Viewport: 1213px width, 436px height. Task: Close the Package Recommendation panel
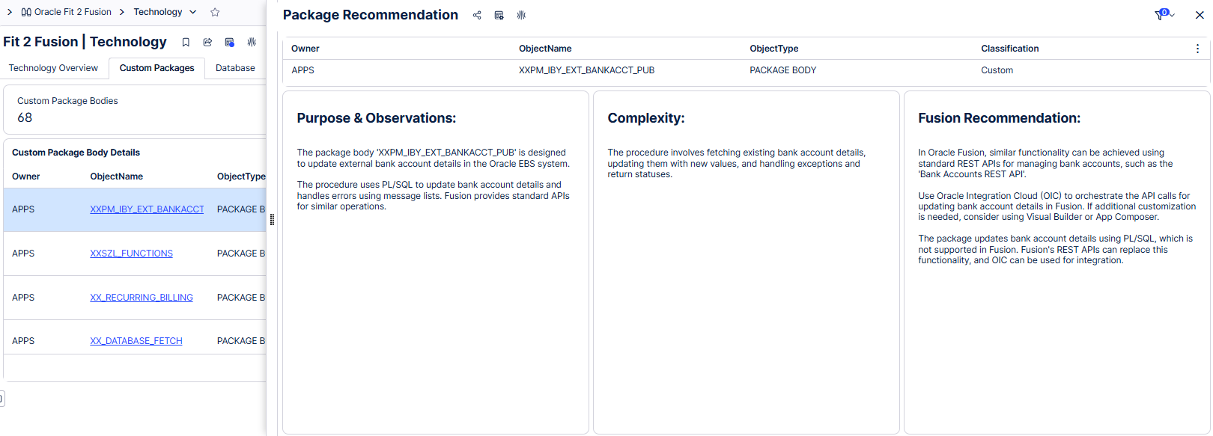(x=1200, y=15)
